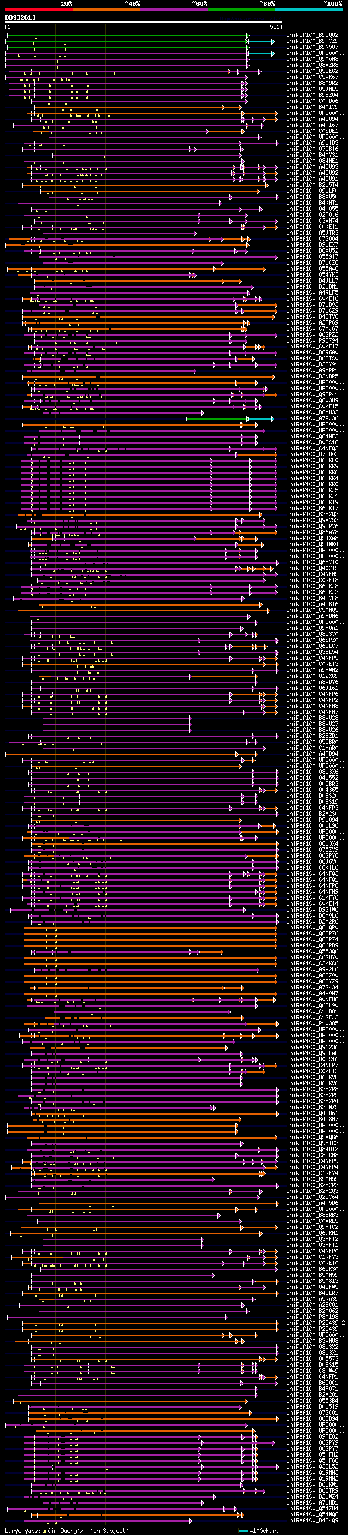Click the orange ~40% identity legend segment
Image resolution: width=348 pixels, height=1535 pixels.
[107, 10]
